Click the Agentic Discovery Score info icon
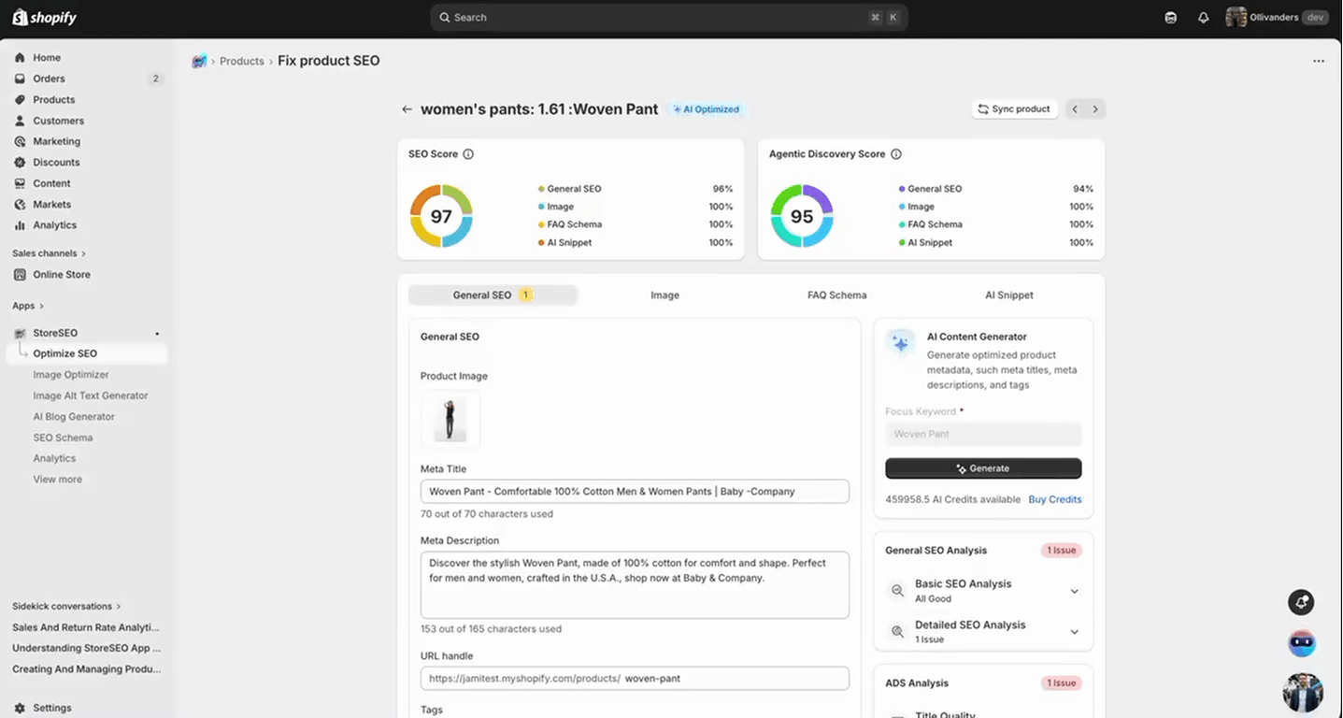The image size is (1343, 718). [896, 153]
